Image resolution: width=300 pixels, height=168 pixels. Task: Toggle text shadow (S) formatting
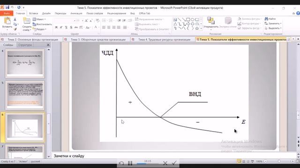71,27
